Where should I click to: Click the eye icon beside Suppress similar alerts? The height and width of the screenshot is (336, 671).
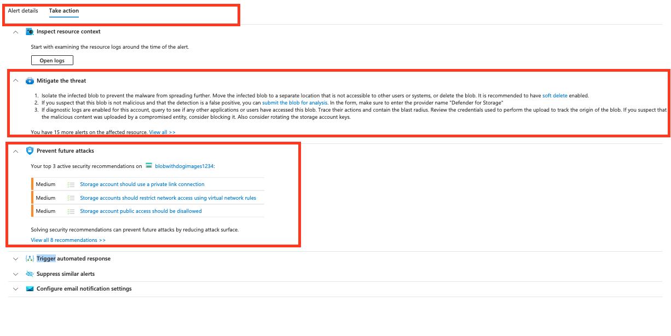pyautogui.click(x=30, y=274)
